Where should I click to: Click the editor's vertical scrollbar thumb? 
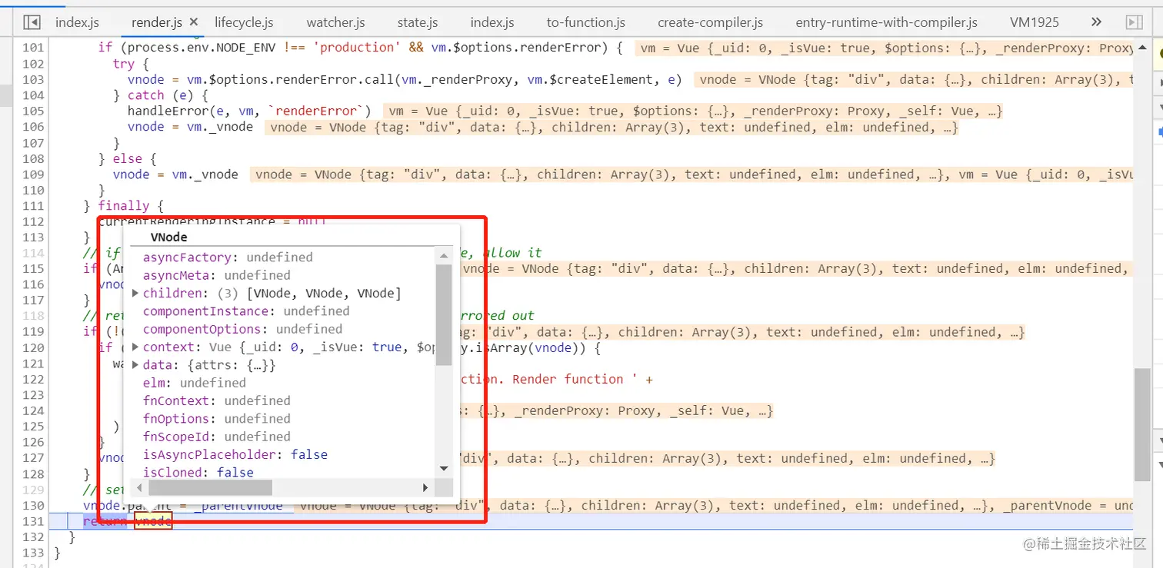(1141, 424)
